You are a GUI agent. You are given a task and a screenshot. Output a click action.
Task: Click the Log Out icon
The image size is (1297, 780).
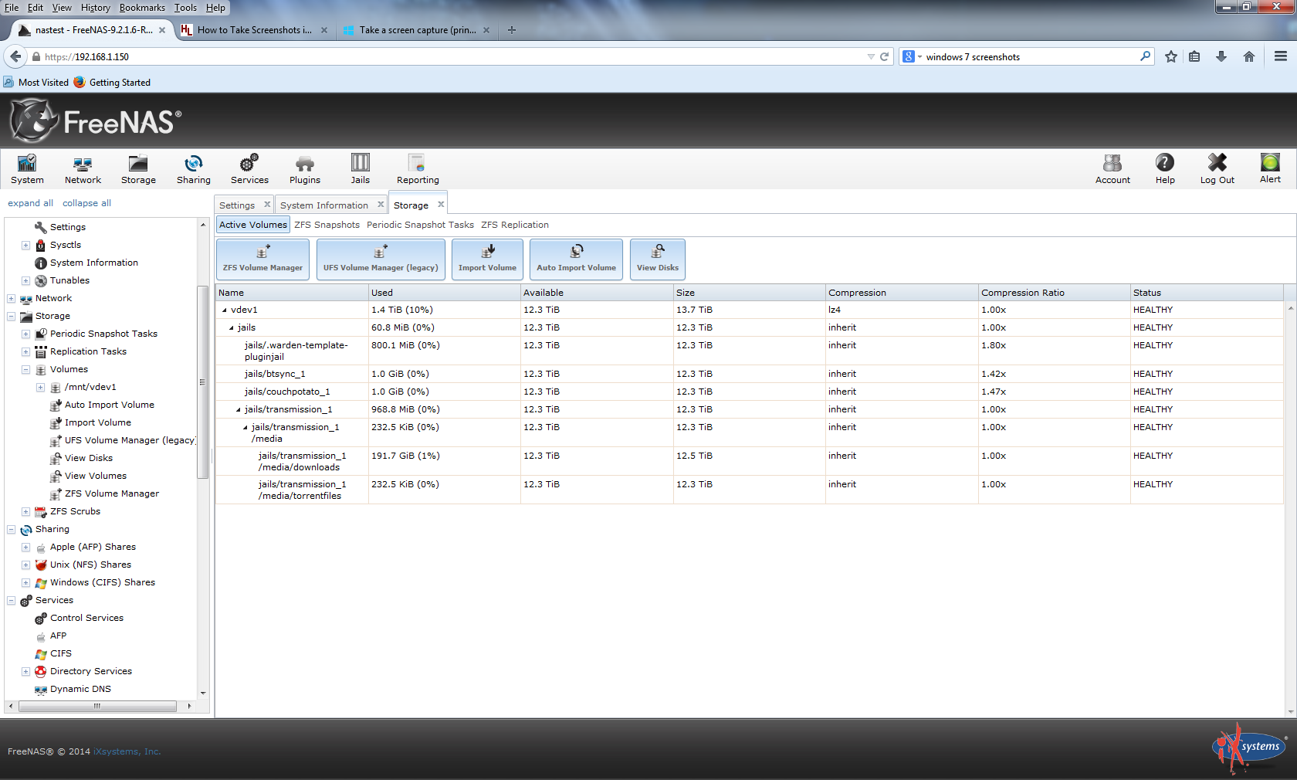point(1217,169)
